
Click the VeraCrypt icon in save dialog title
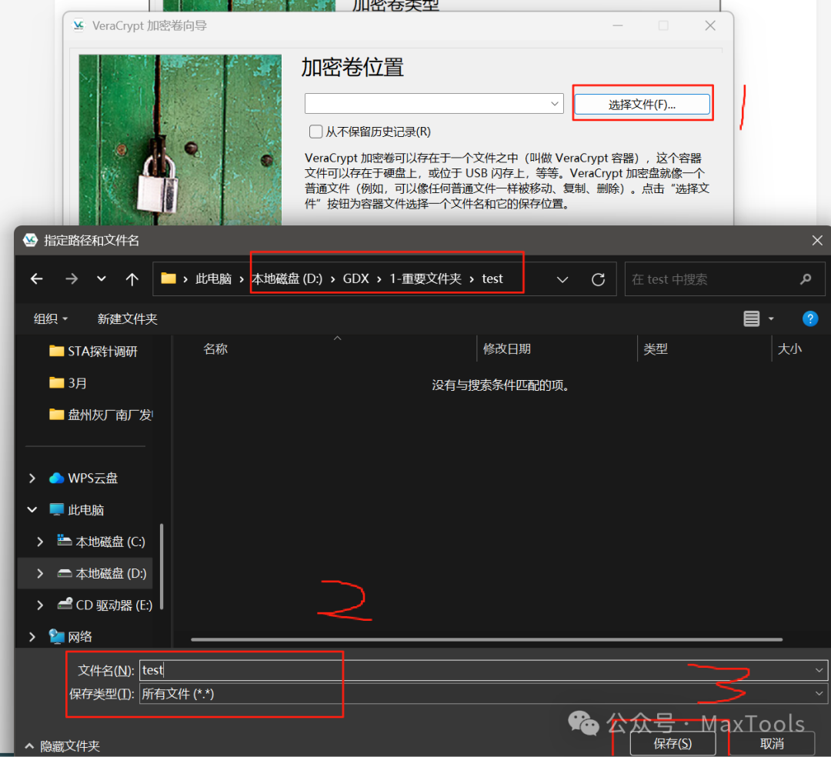point(30,240)
